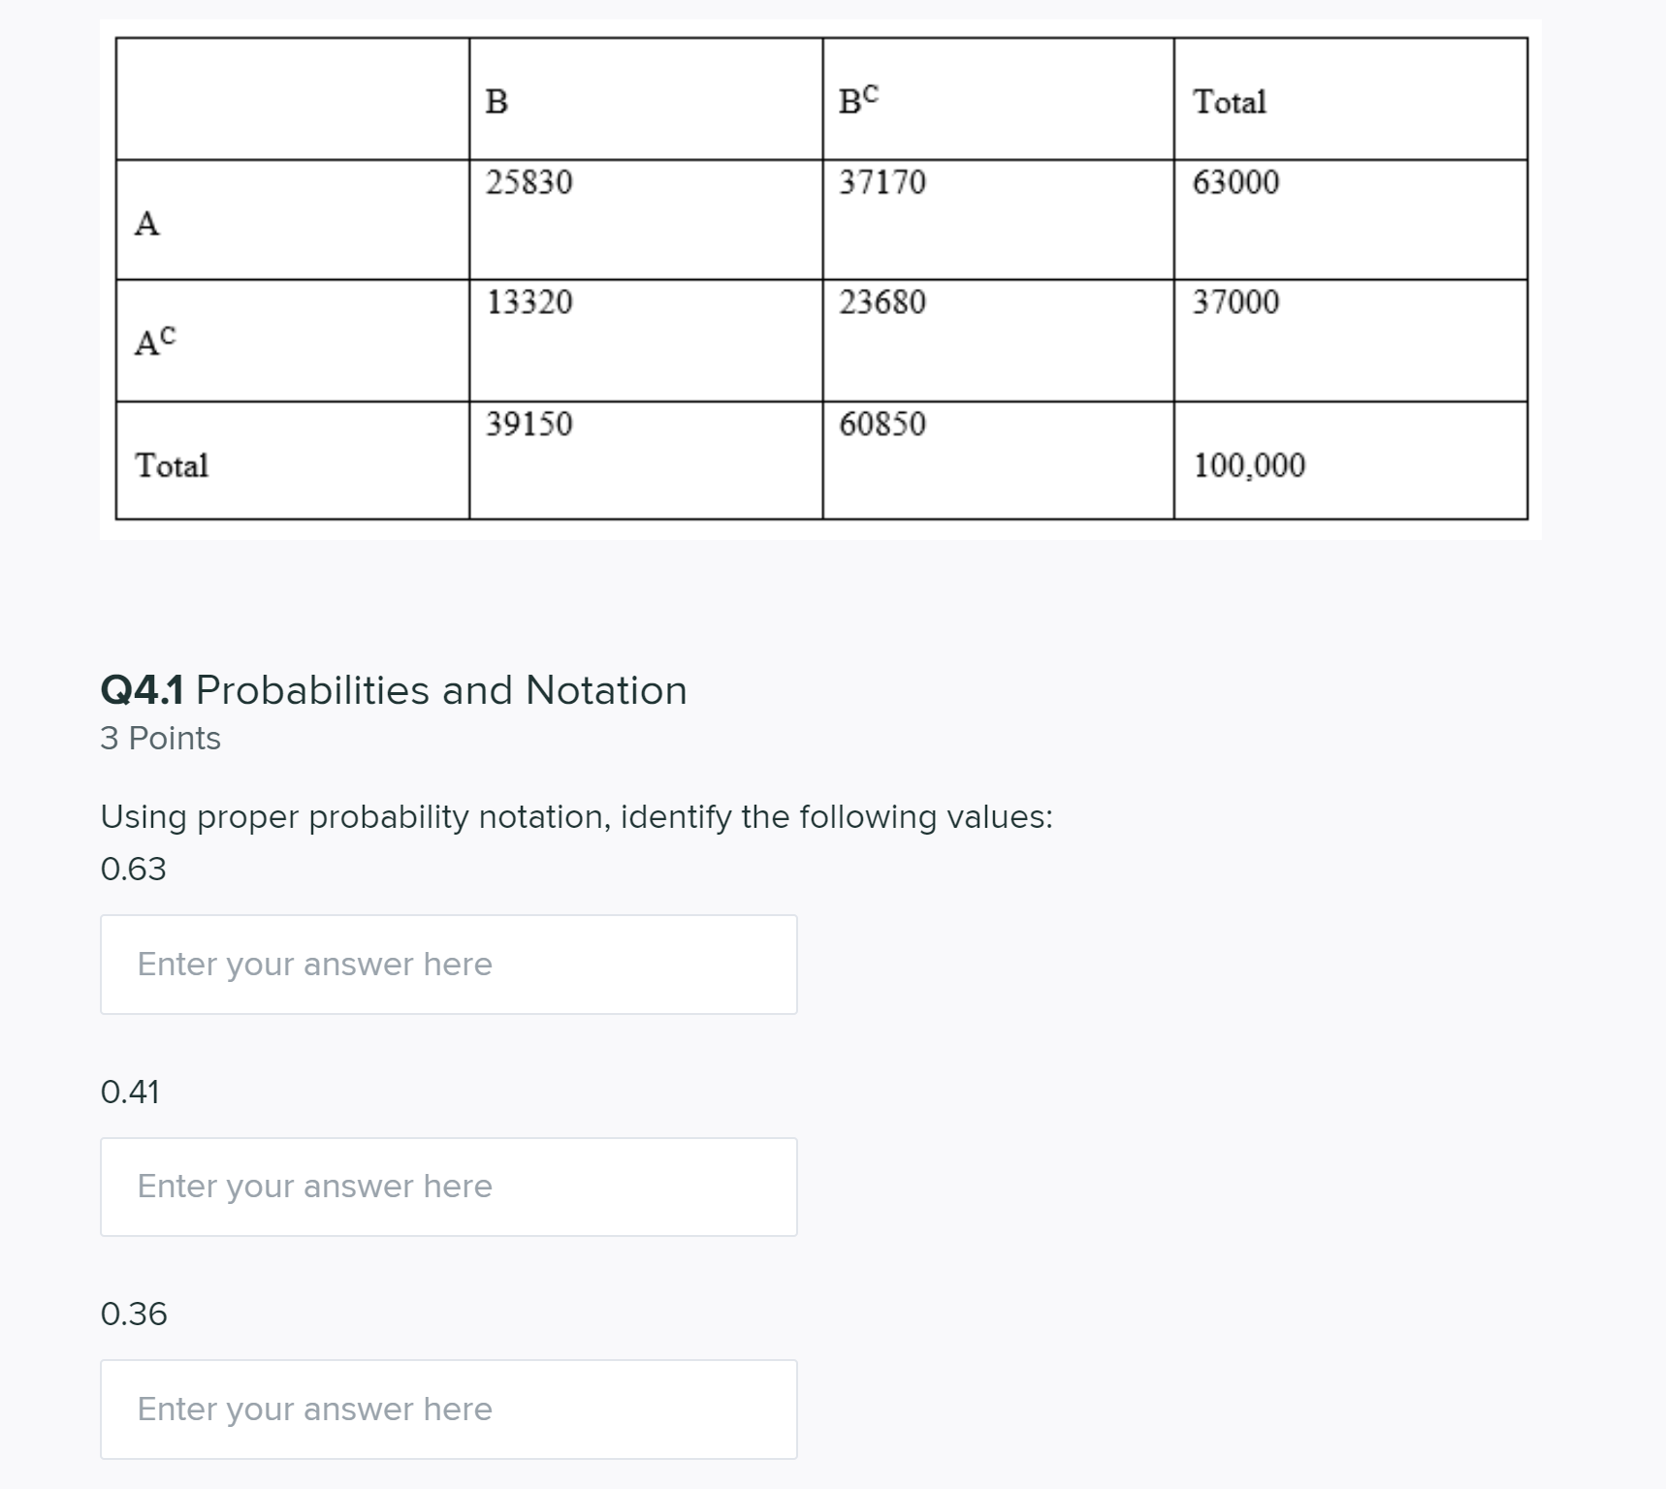Click the table cell containing 23680
1666x1489 pixels.
(879, 301)
